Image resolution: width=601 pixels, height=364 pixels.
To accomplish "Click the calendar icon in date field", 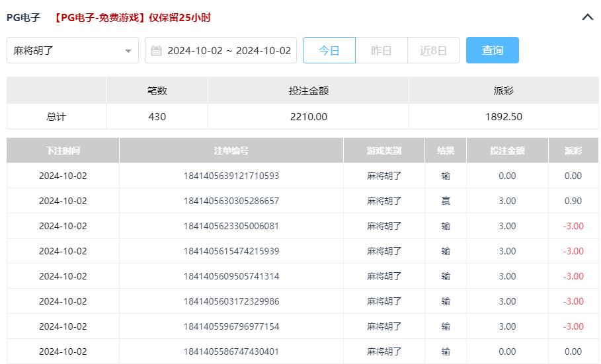I will (157, 51).
